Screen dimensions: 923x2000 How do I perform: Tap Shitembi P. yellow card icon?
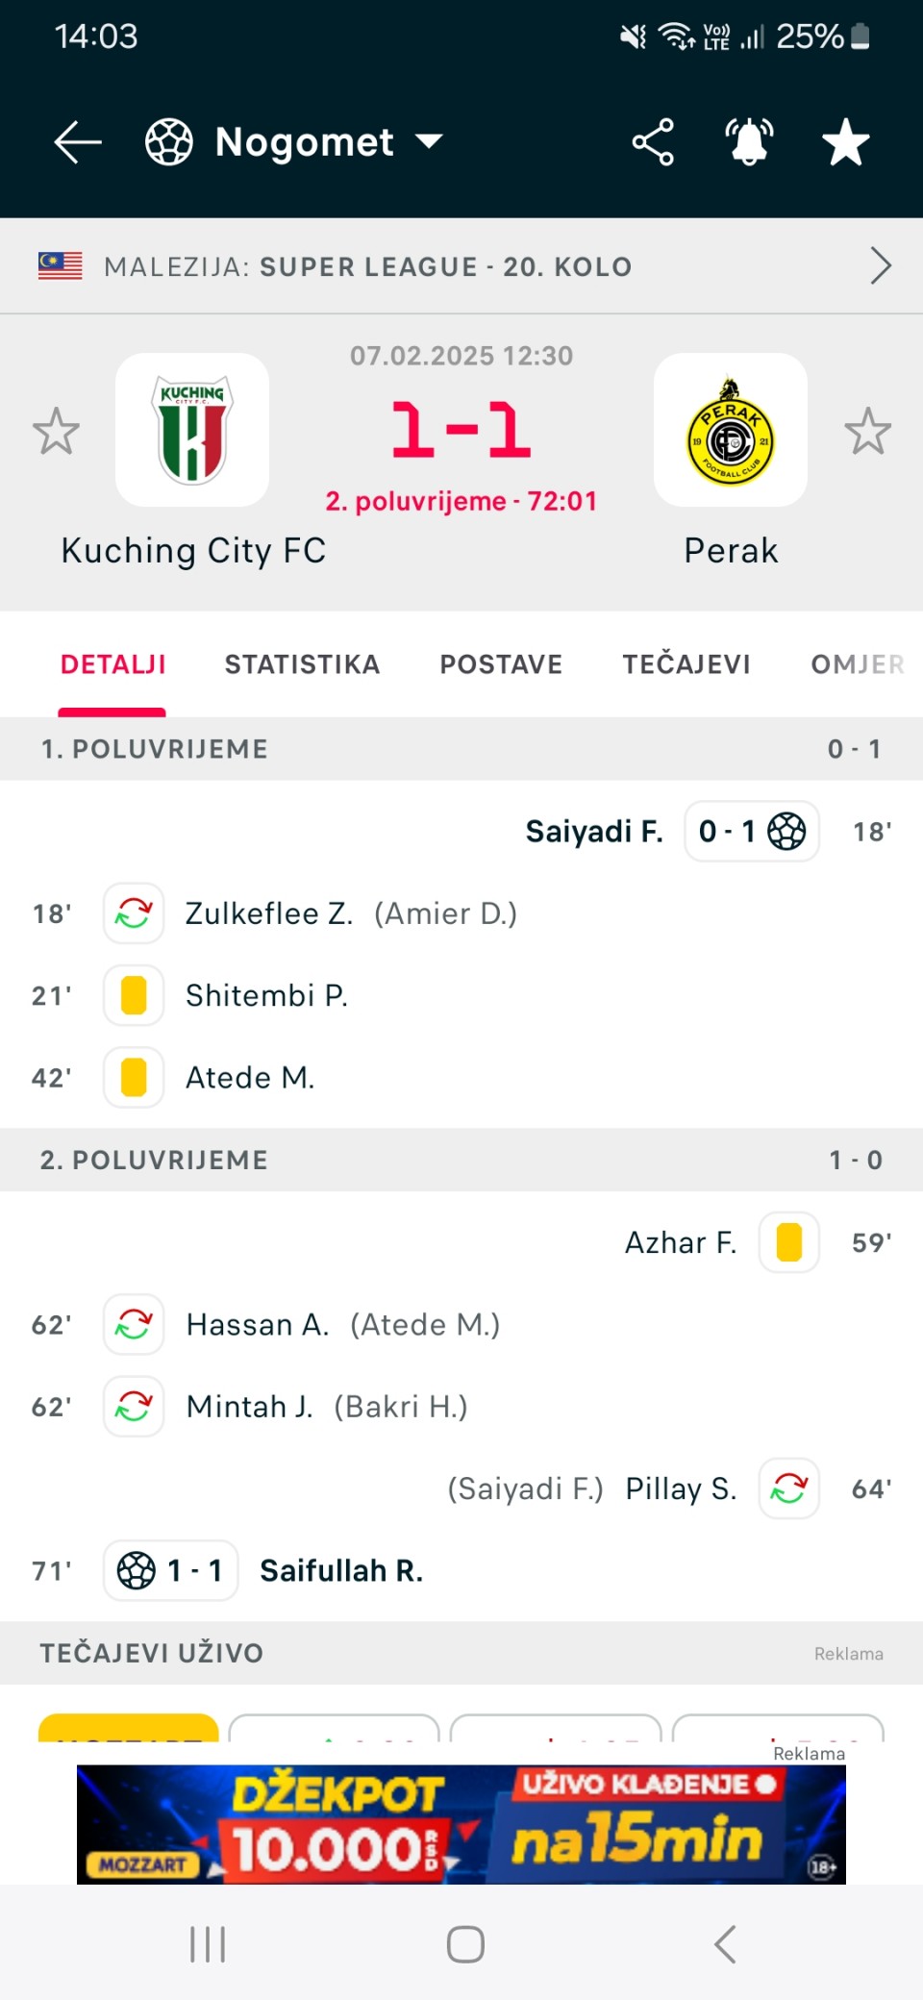pyautogui.click(x=134, y=995)
